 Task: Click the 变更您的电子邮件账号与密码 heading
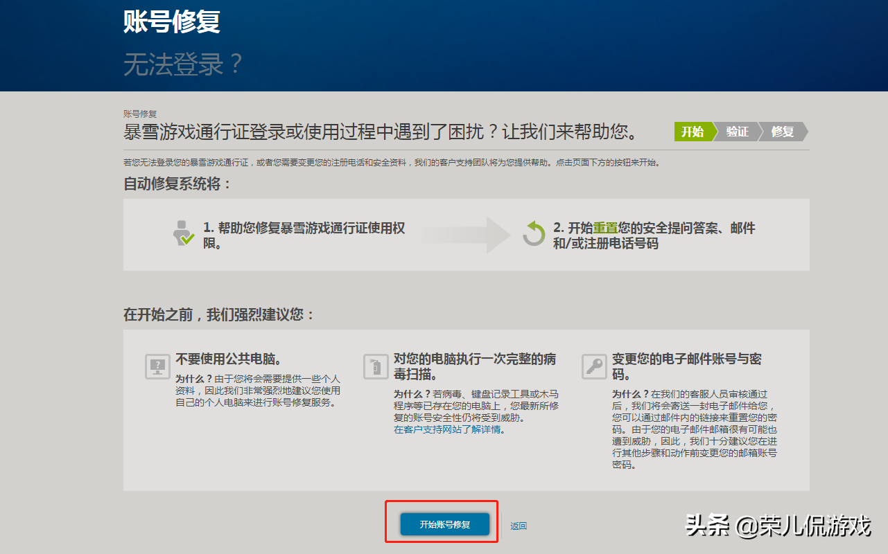[x=687, y=366]
